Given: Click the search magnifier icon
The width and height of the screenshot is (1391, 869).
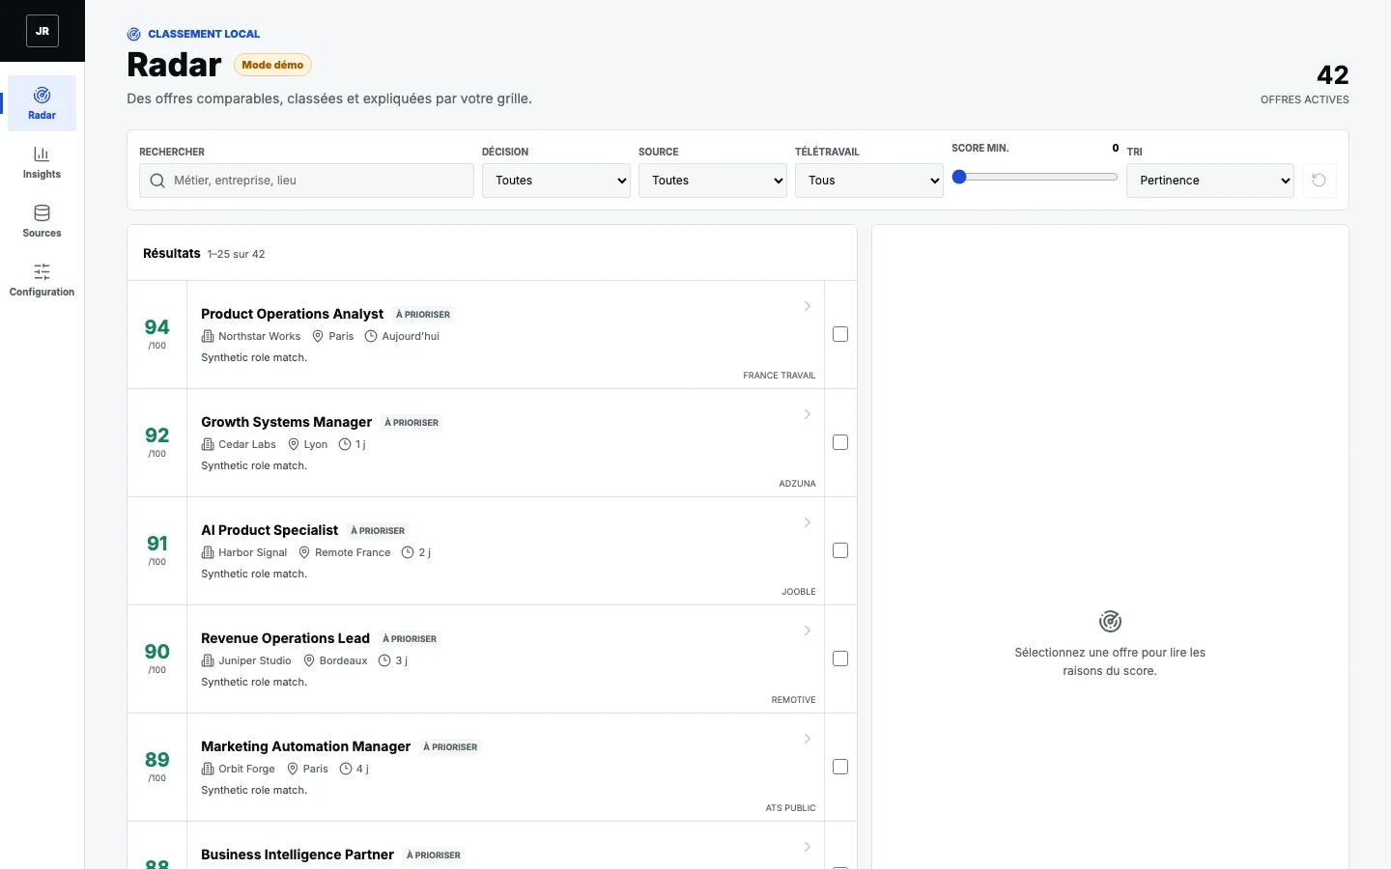Looking at the screenshot, I should tap(157, 181).
